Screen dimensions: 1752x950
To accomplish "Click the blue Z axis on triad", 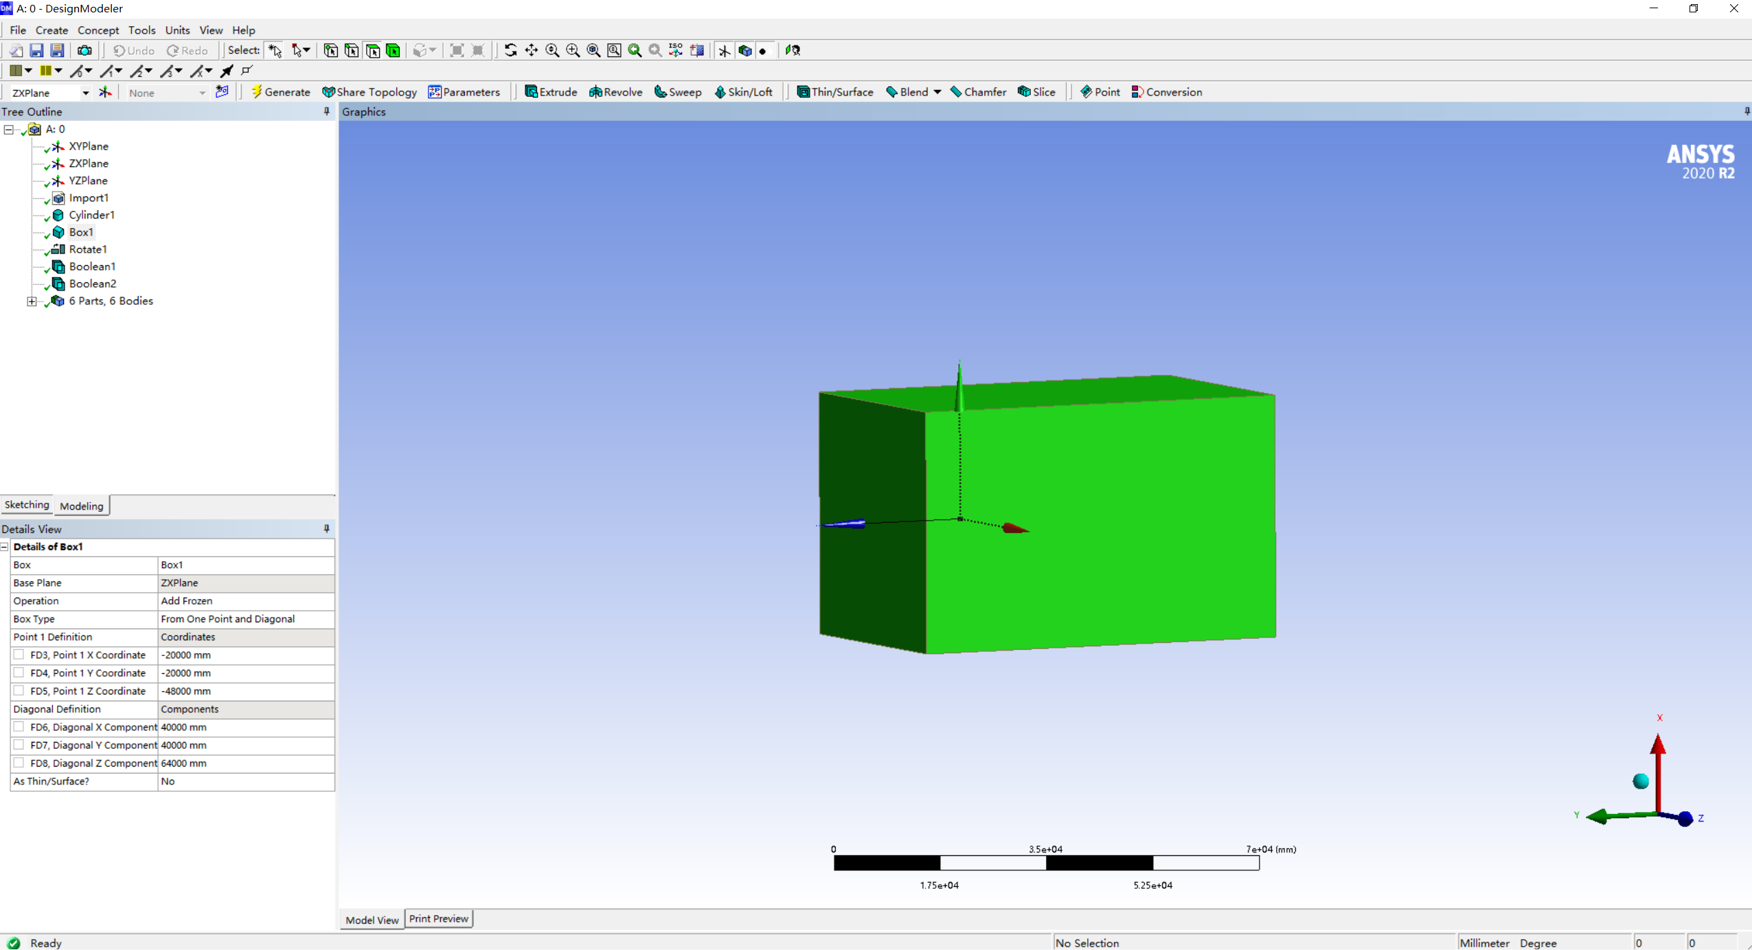I will pos(1685,818).
